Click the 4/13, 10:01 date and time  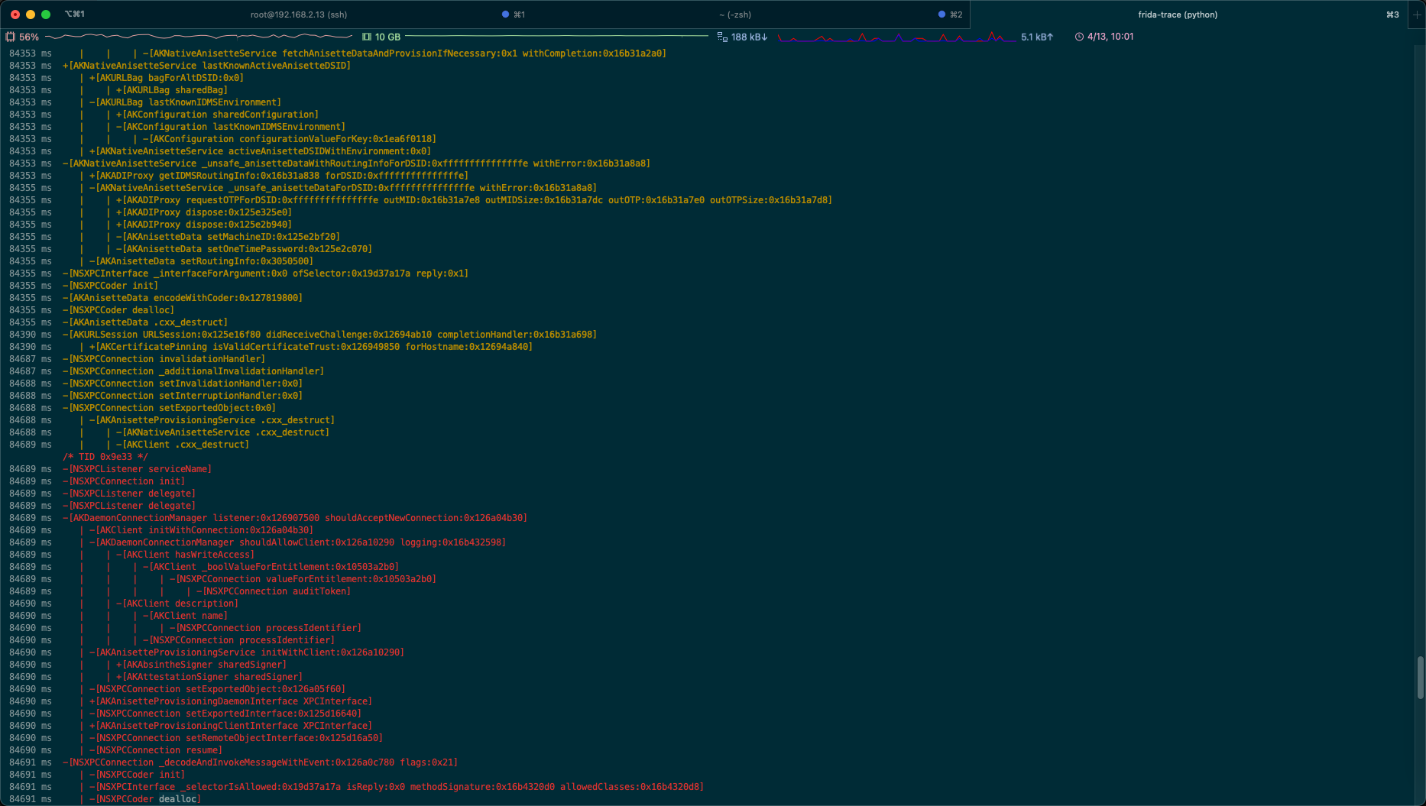(x=1110, y=37)
